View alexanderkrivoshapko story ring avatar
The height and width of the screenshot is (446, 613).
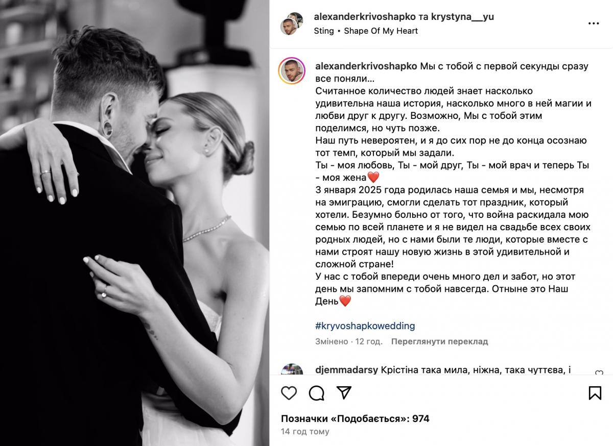292,71
